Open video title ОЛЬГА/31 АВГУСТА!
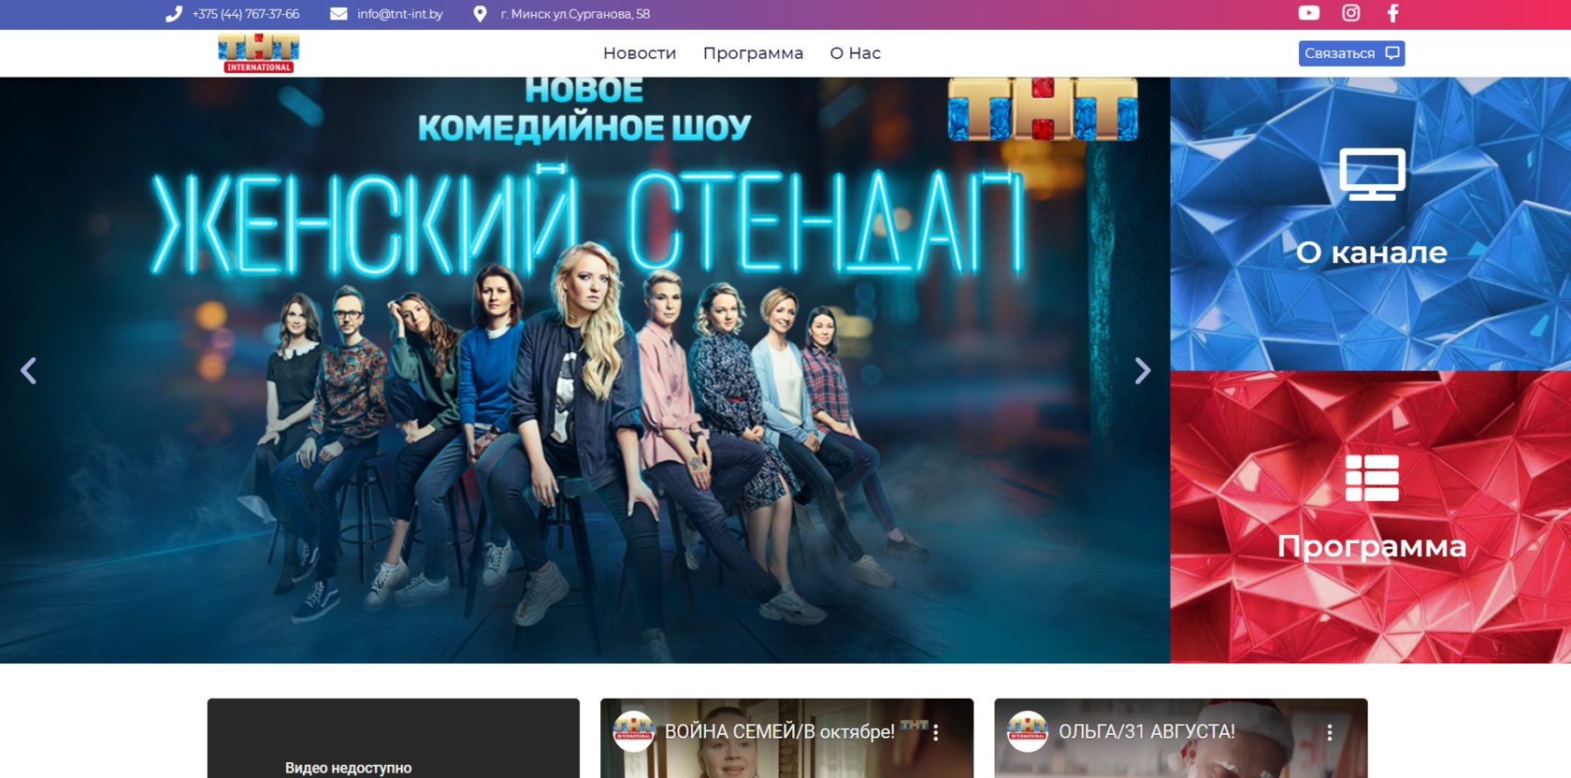This screenshot has height=778, width=1571. 1146,732
